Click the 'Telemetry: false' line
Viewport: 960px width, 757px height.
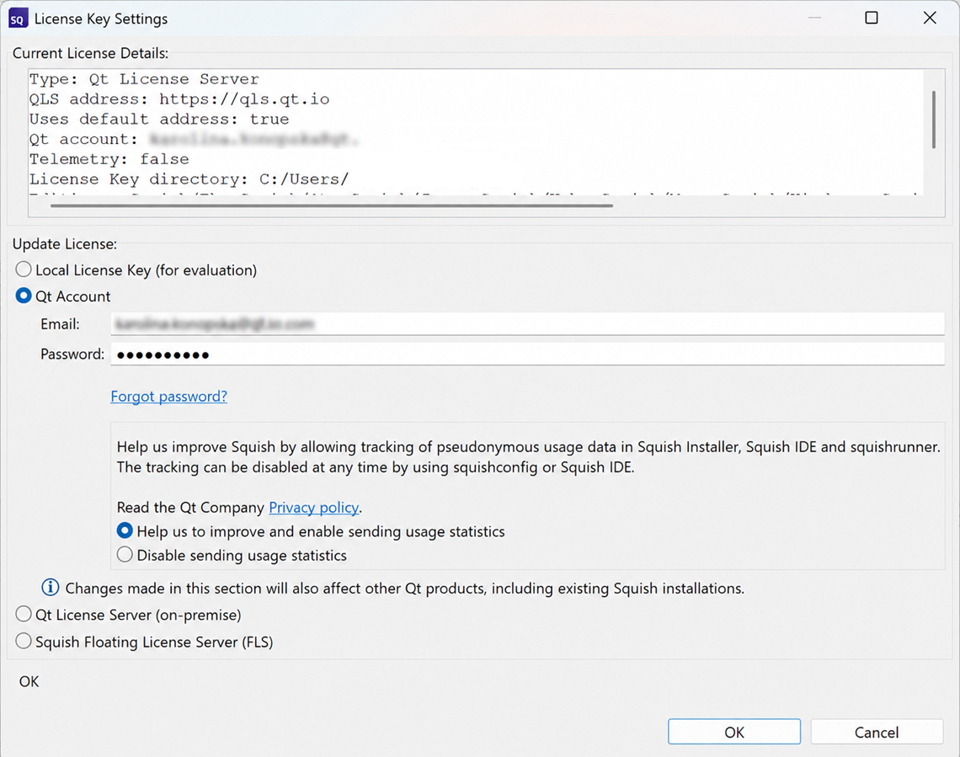pos(109,159)
